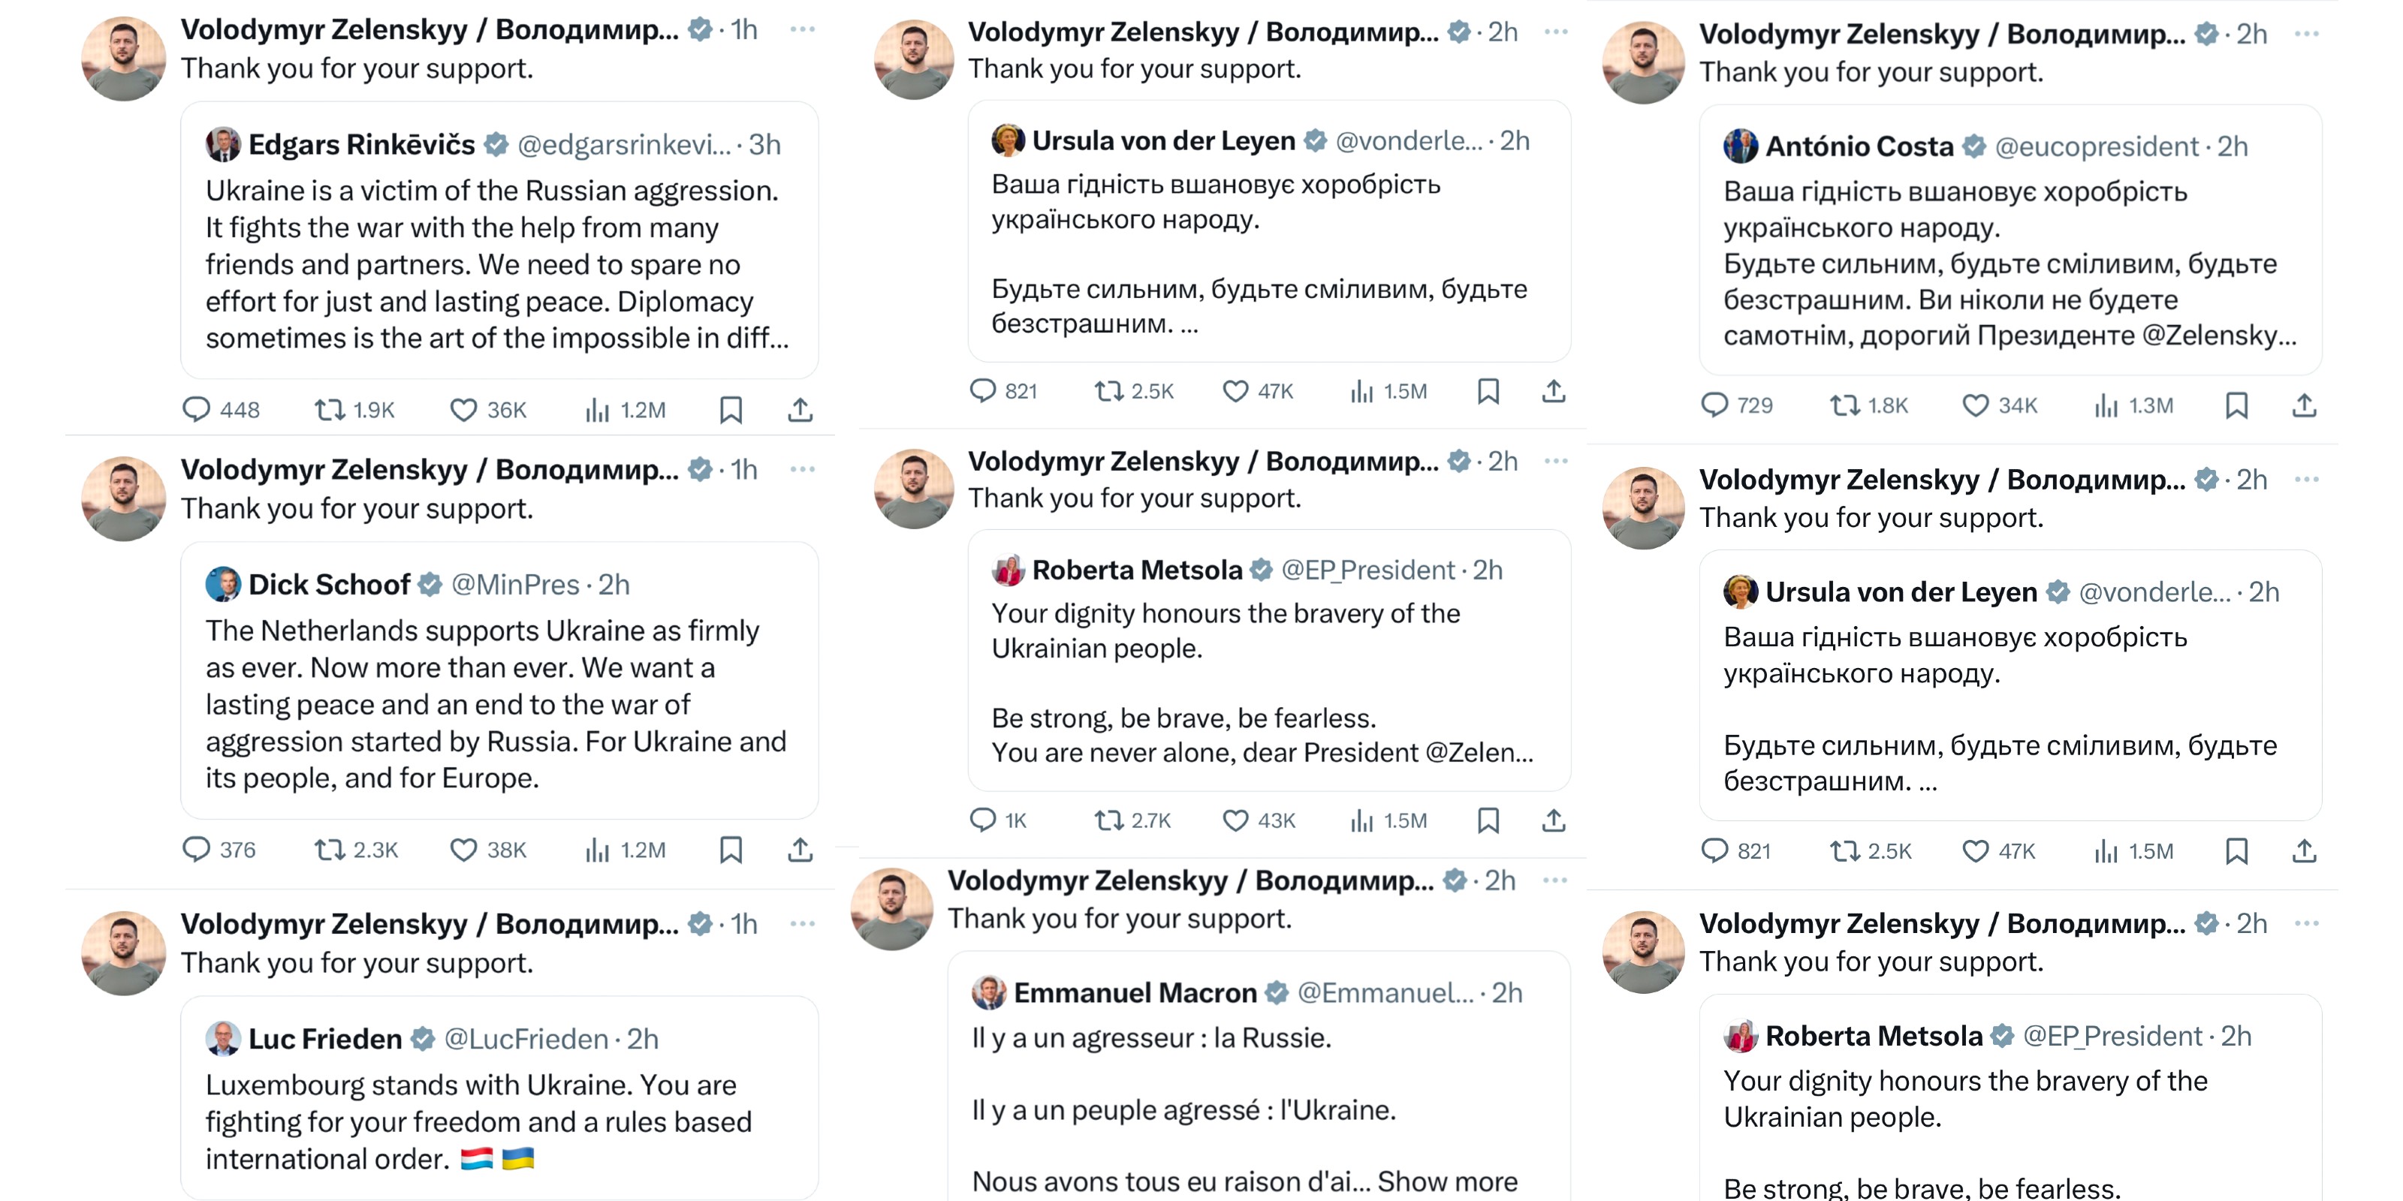Open more options on post quoting António Costa

(x=2307, y=34)
